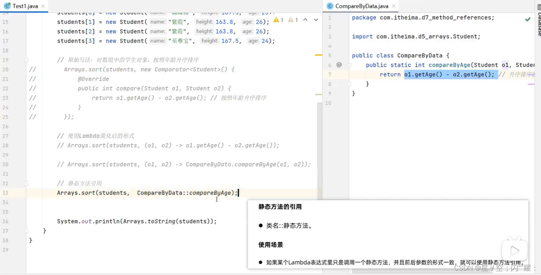Expand the folded marker near line 8
The height and width of the screenshot is (275, 541).
point(349,84)
